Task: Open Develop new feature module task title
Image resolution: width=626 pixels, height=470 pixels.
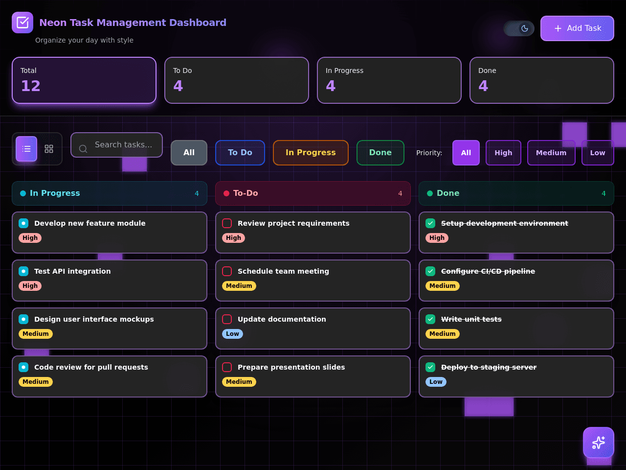Action: point(90,223)
